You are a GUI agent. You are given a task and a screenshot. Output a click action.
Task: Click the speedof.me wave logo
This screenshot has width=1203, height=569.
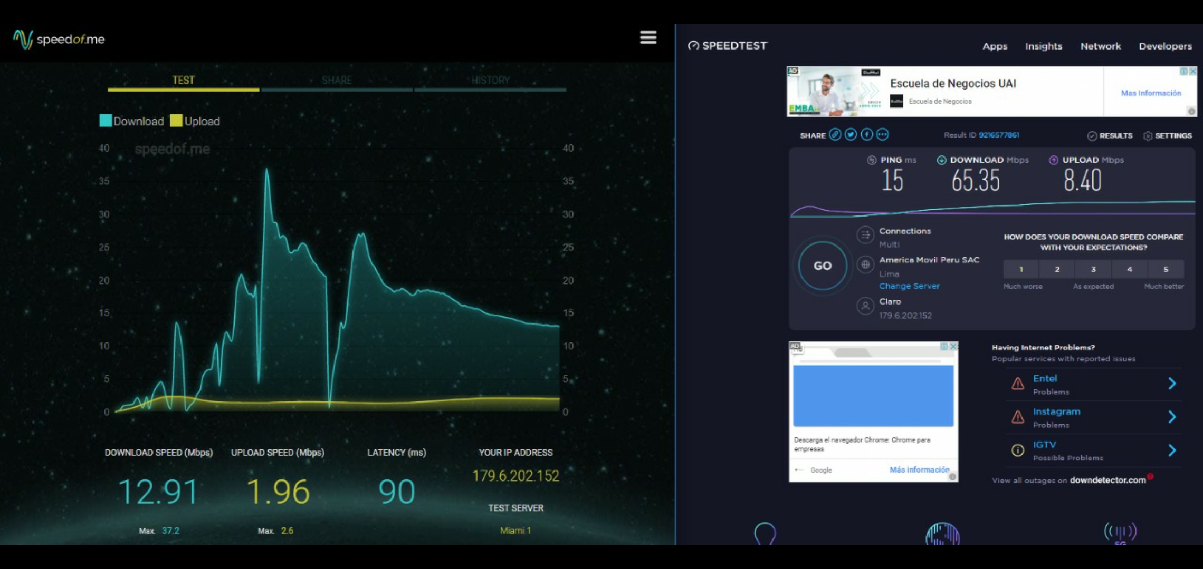22,38
